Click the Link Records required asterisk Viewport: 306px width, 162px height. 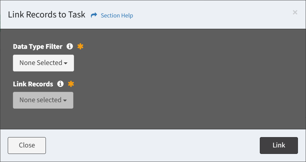click(71, 84)
